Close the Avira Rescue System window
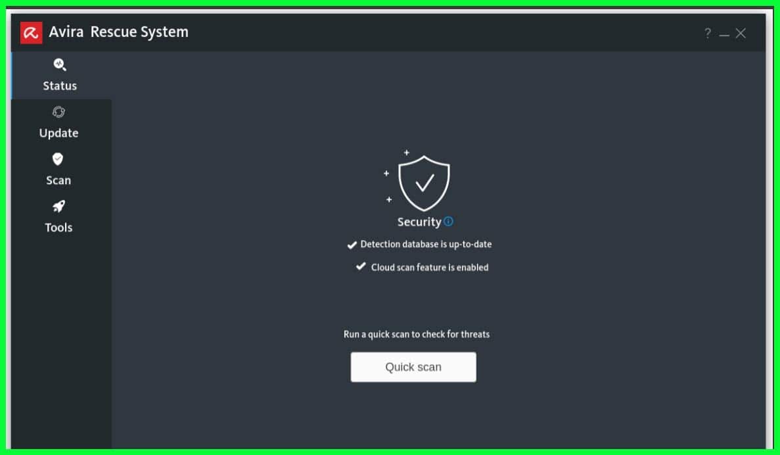The image size is (780, 455). click(741, 34)
